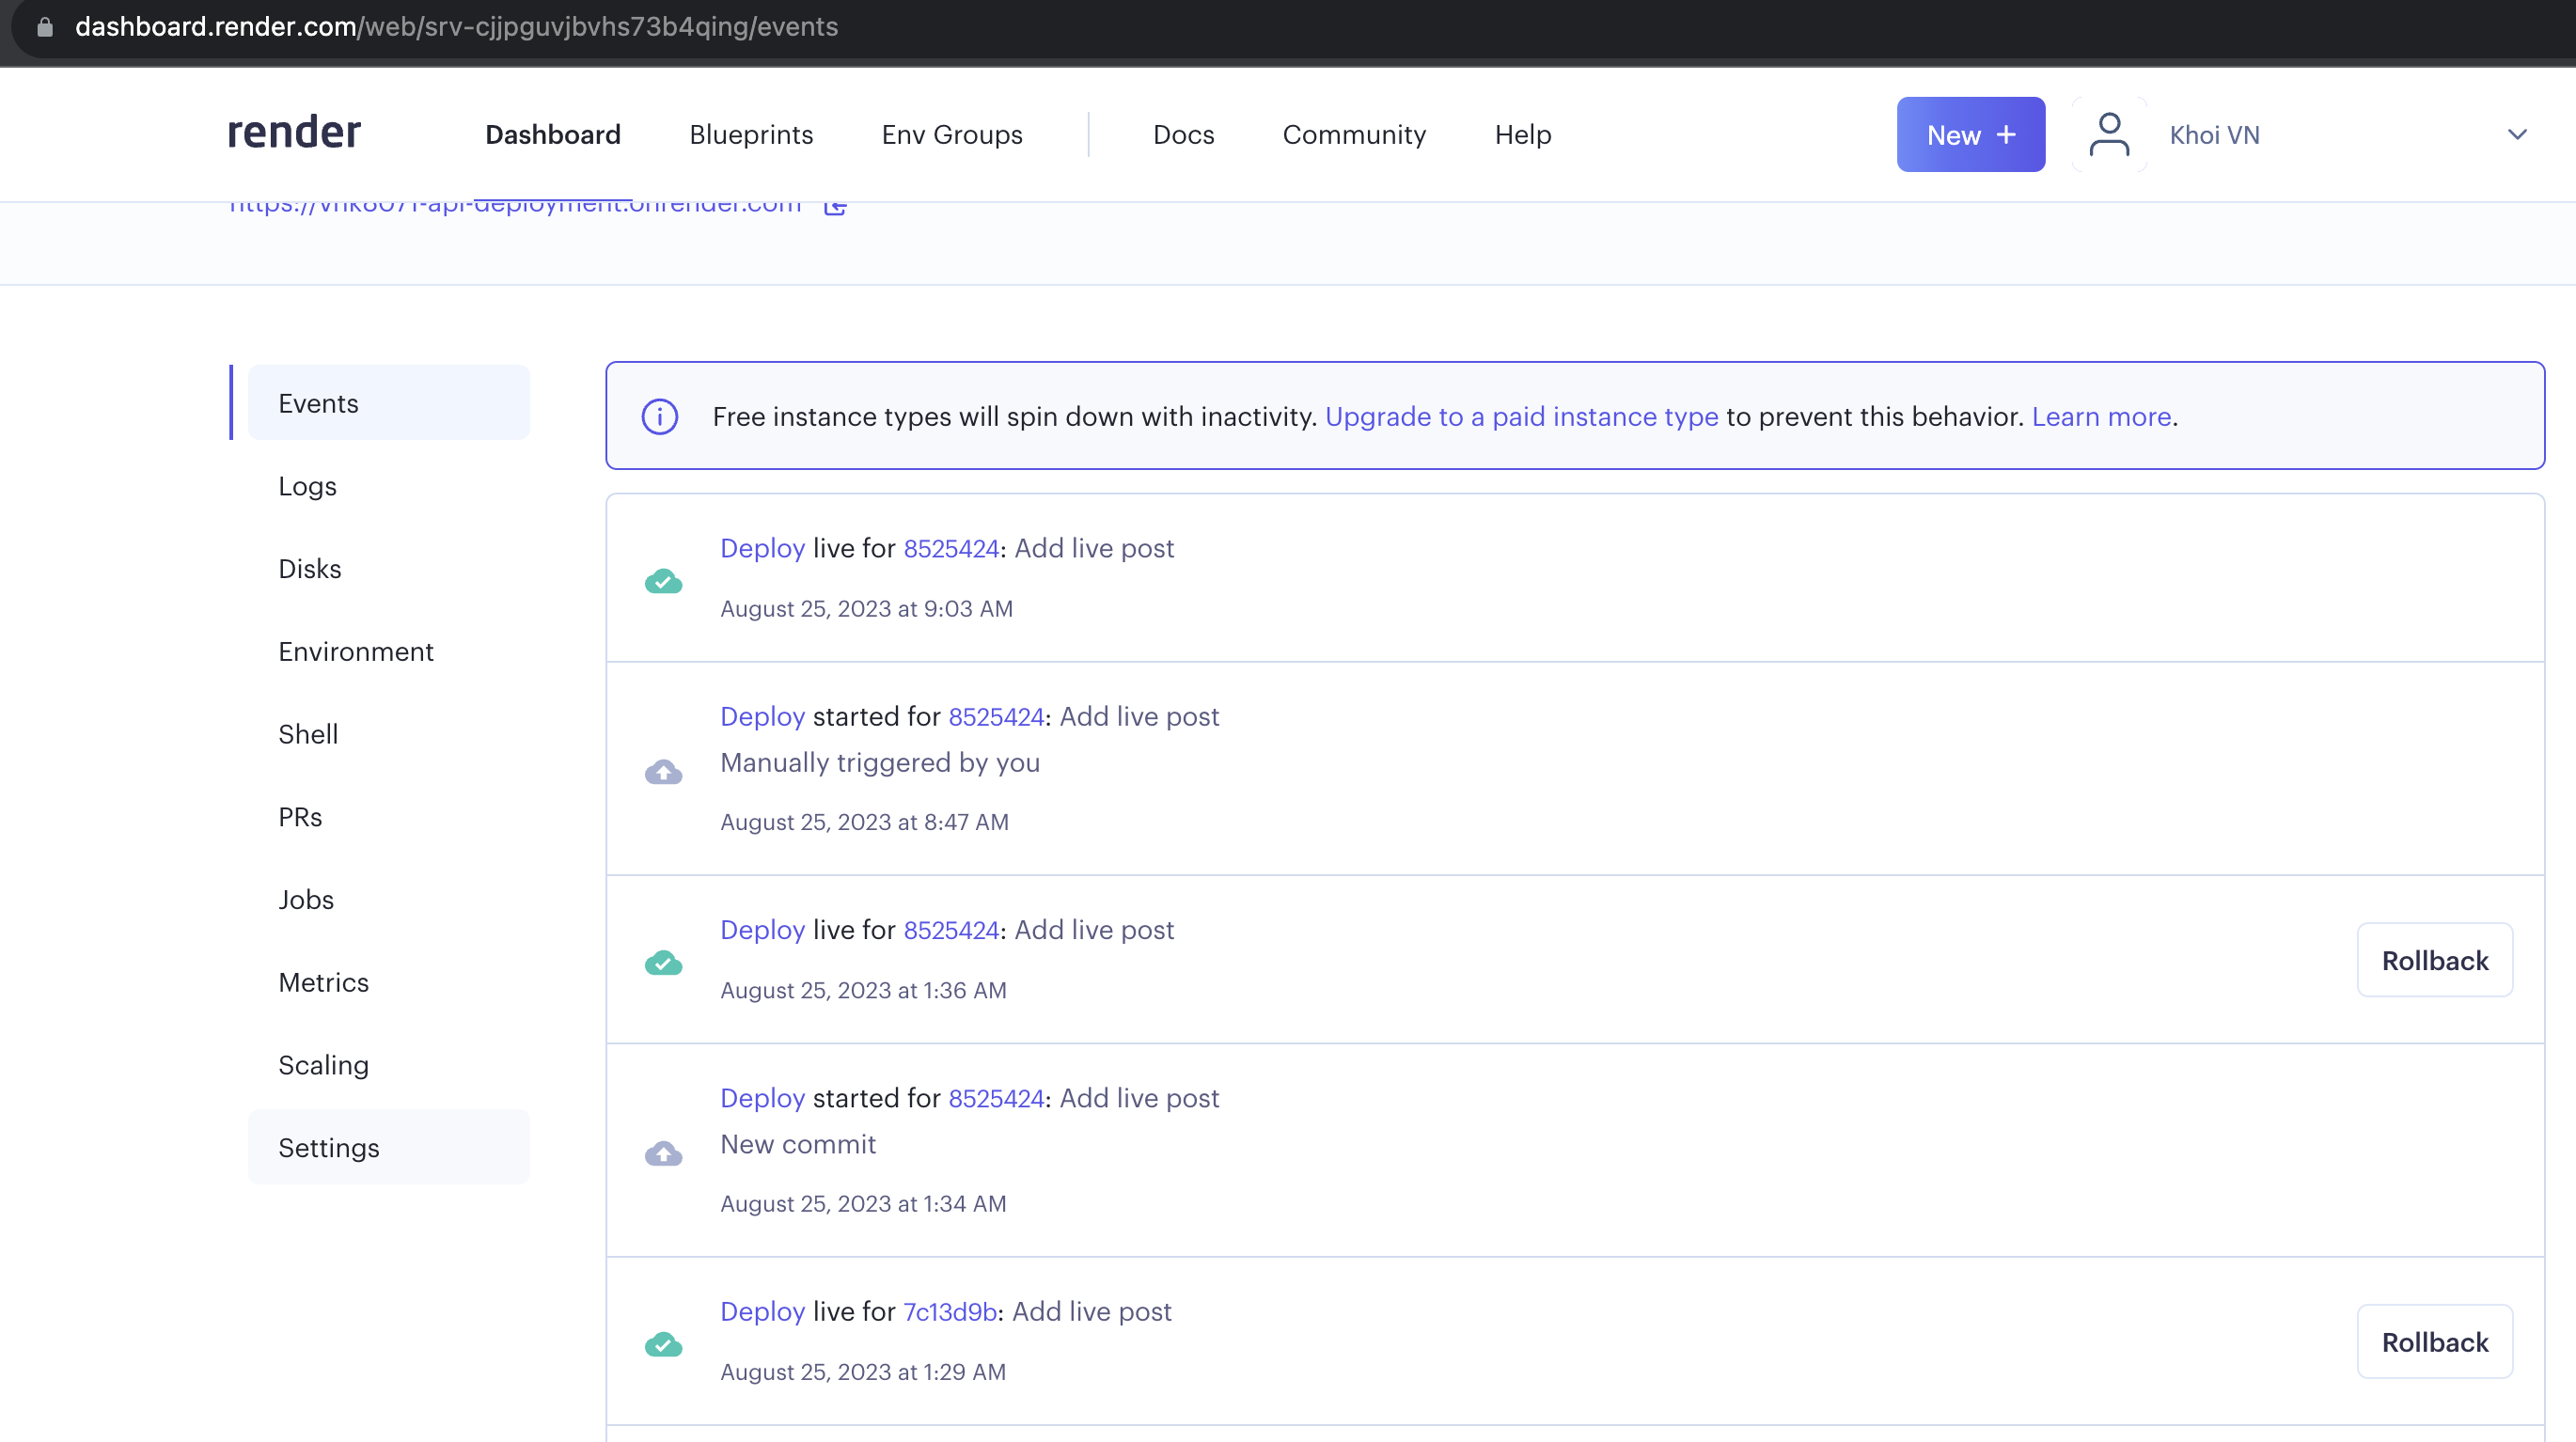Open Environment in the sidebar

[x=388, y=651]
